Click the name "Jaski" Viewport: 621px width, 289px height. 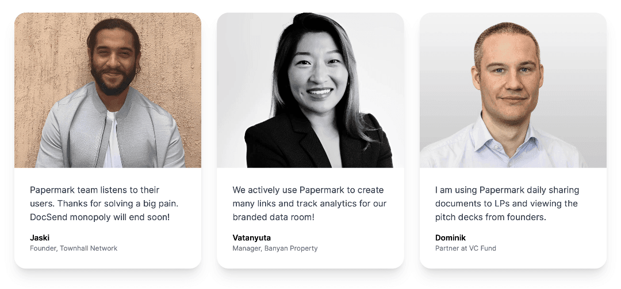click(x=40, y=237)
